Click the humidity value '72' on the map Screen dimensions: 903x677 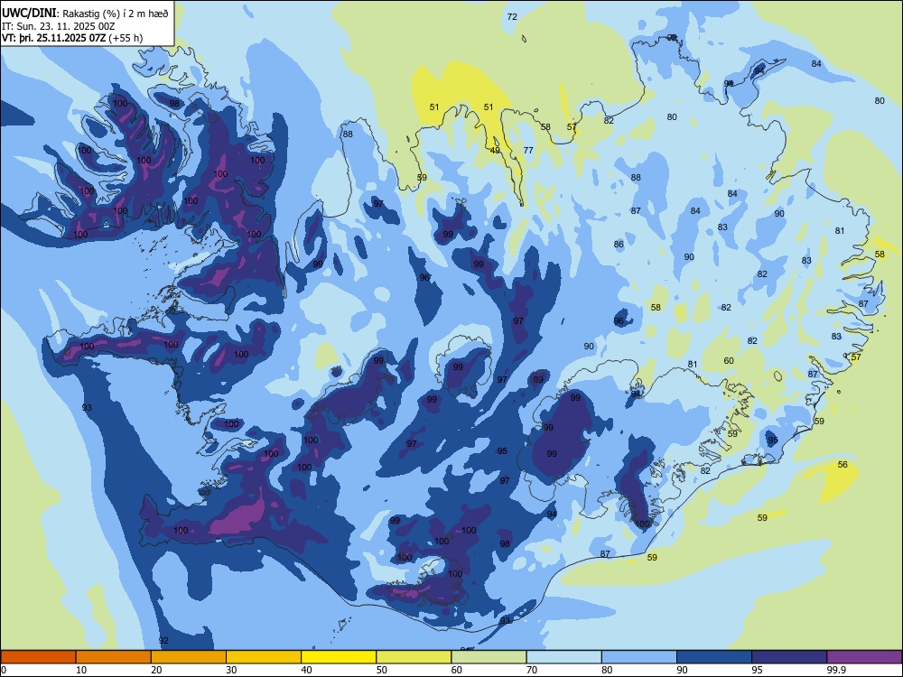point(512,16)
